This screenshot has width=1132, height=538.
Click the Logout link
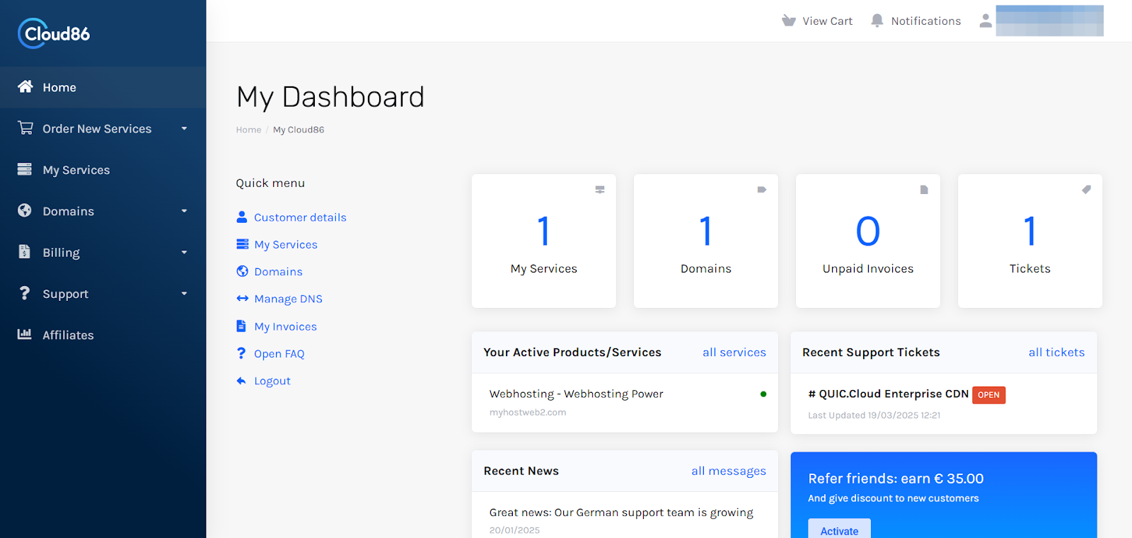272,381
